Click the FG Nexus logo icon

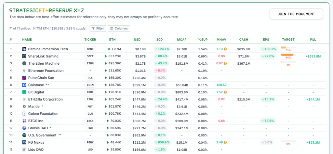point(24,142)
